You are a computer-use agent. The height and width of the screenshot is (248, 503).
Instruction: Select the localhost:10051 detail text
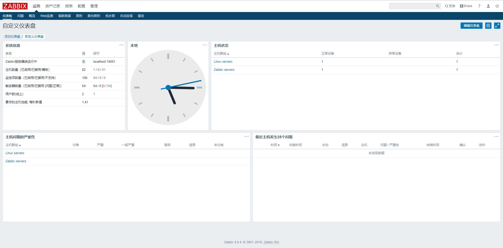click(x=104, y=62)
